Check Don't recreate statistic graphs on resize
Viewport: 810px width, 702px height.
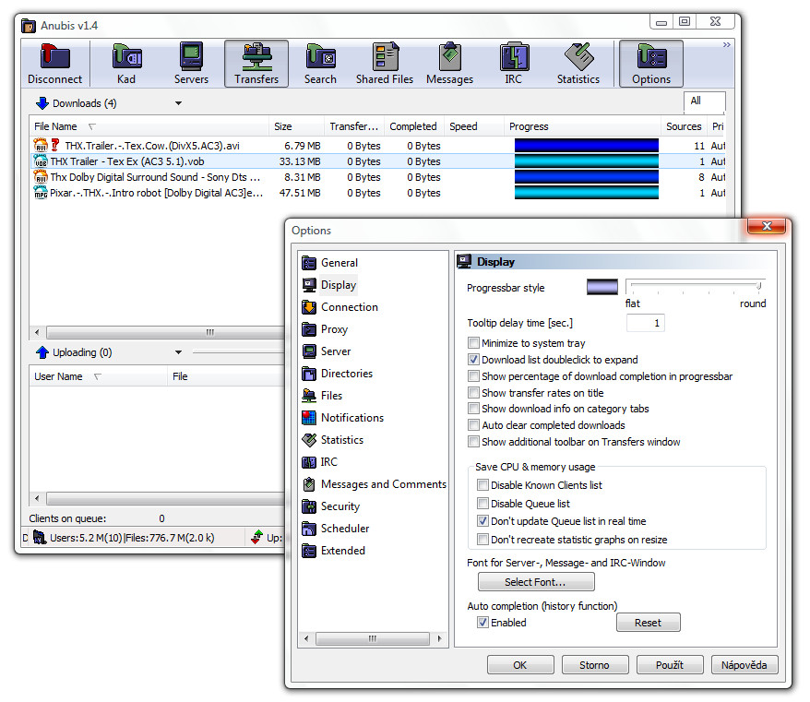482,540
